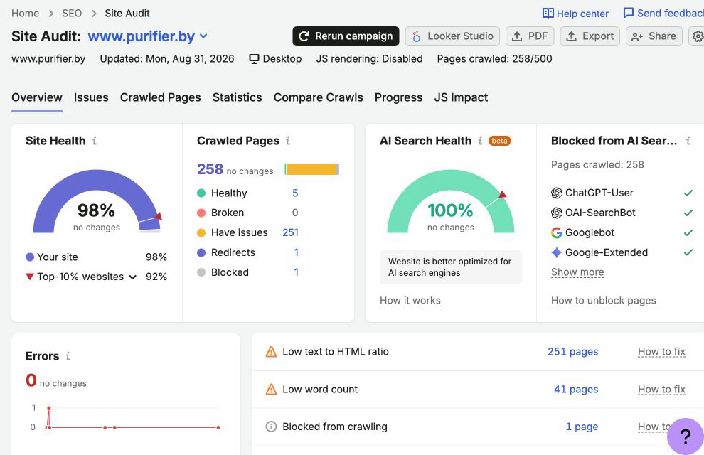704x455 pixels.
Task: Click the Low word count warning icon
Action: click(x=271, y=390)
